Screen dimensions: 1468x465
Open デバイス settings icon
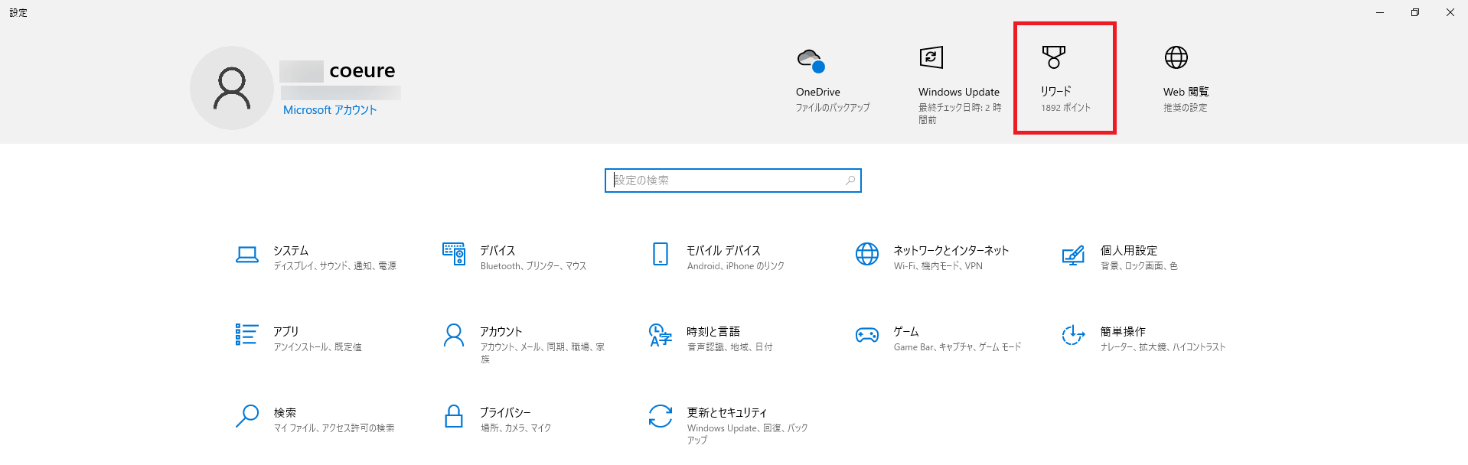[454, 254]
